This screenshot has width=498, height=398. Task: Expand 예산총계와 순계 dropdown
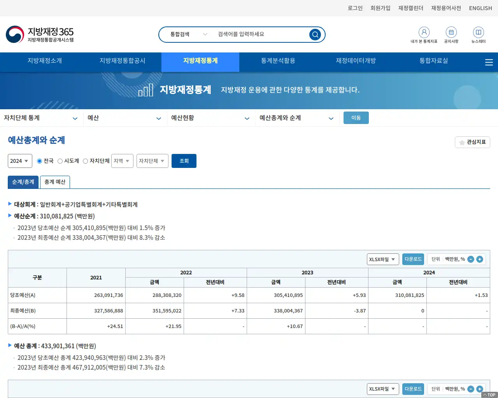tap(296, 118)
